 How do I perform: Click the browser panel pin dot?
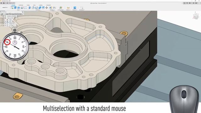[x=23, y=12]
